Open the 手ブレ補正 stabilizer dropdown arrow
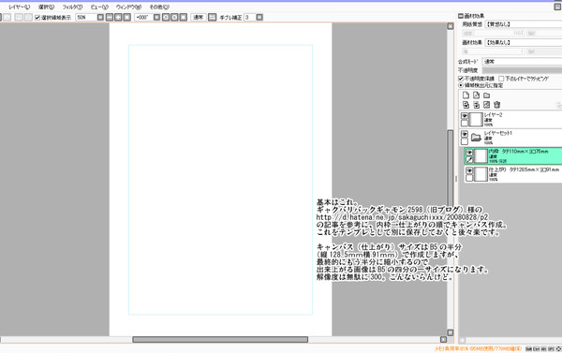Viewport: 562px width, 353px height. coord(259,17)
